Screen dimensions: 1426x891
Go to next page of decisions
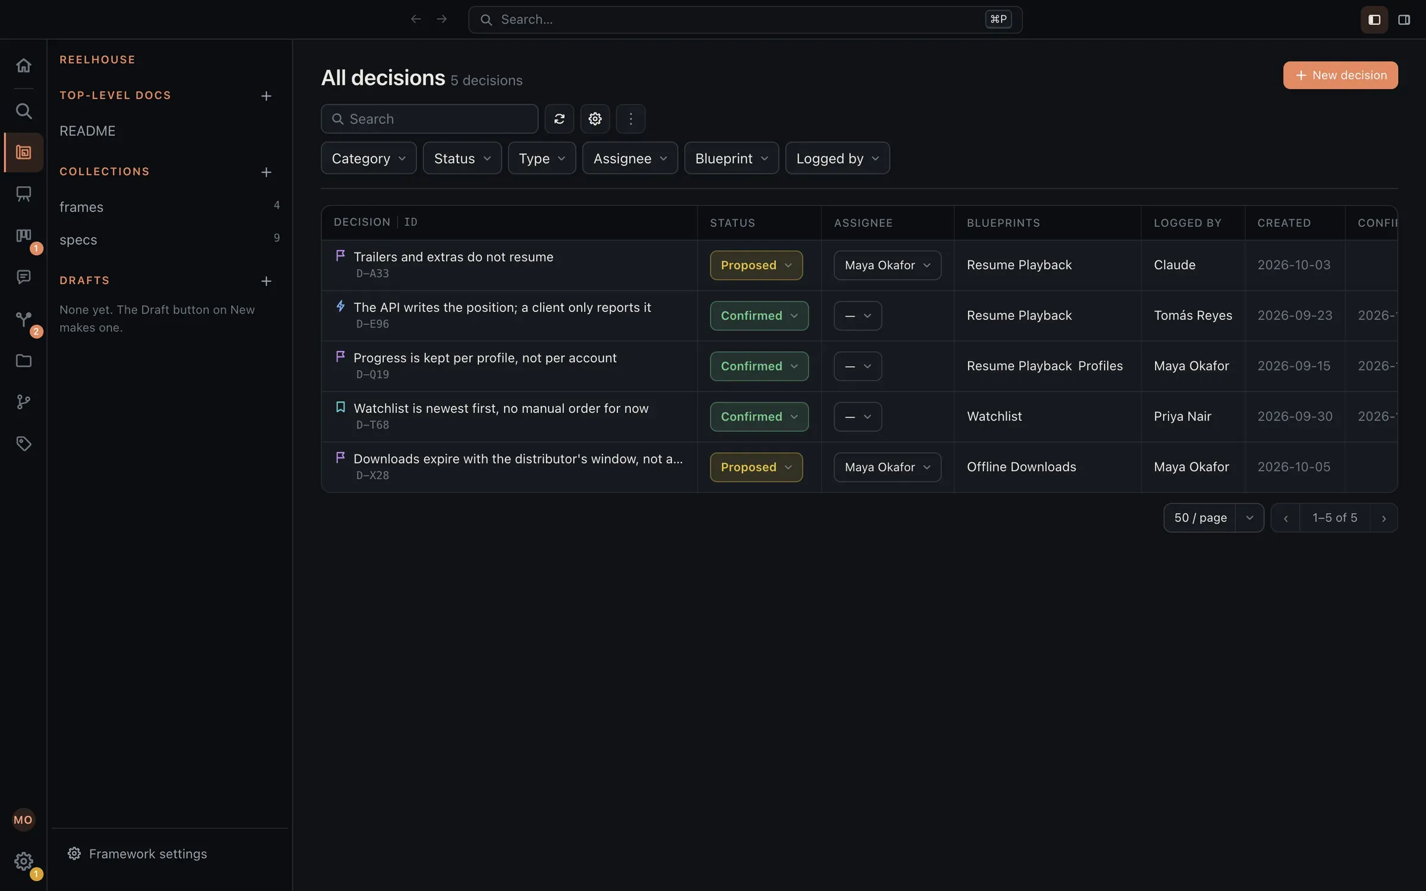(x=1384, y=518)
